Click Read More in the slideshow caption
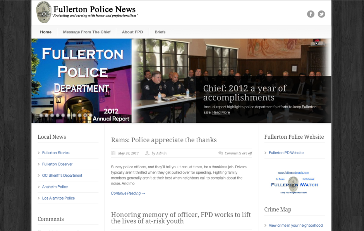The width and height of the screenshot is (364, 231). point(221,112)
